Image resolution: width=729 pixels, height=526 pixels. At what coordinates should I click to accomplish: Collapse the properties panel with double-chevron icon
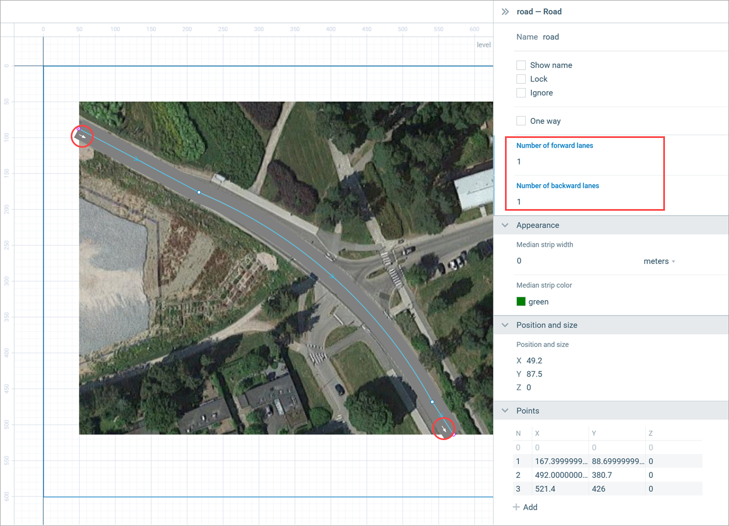coord(505,11)
